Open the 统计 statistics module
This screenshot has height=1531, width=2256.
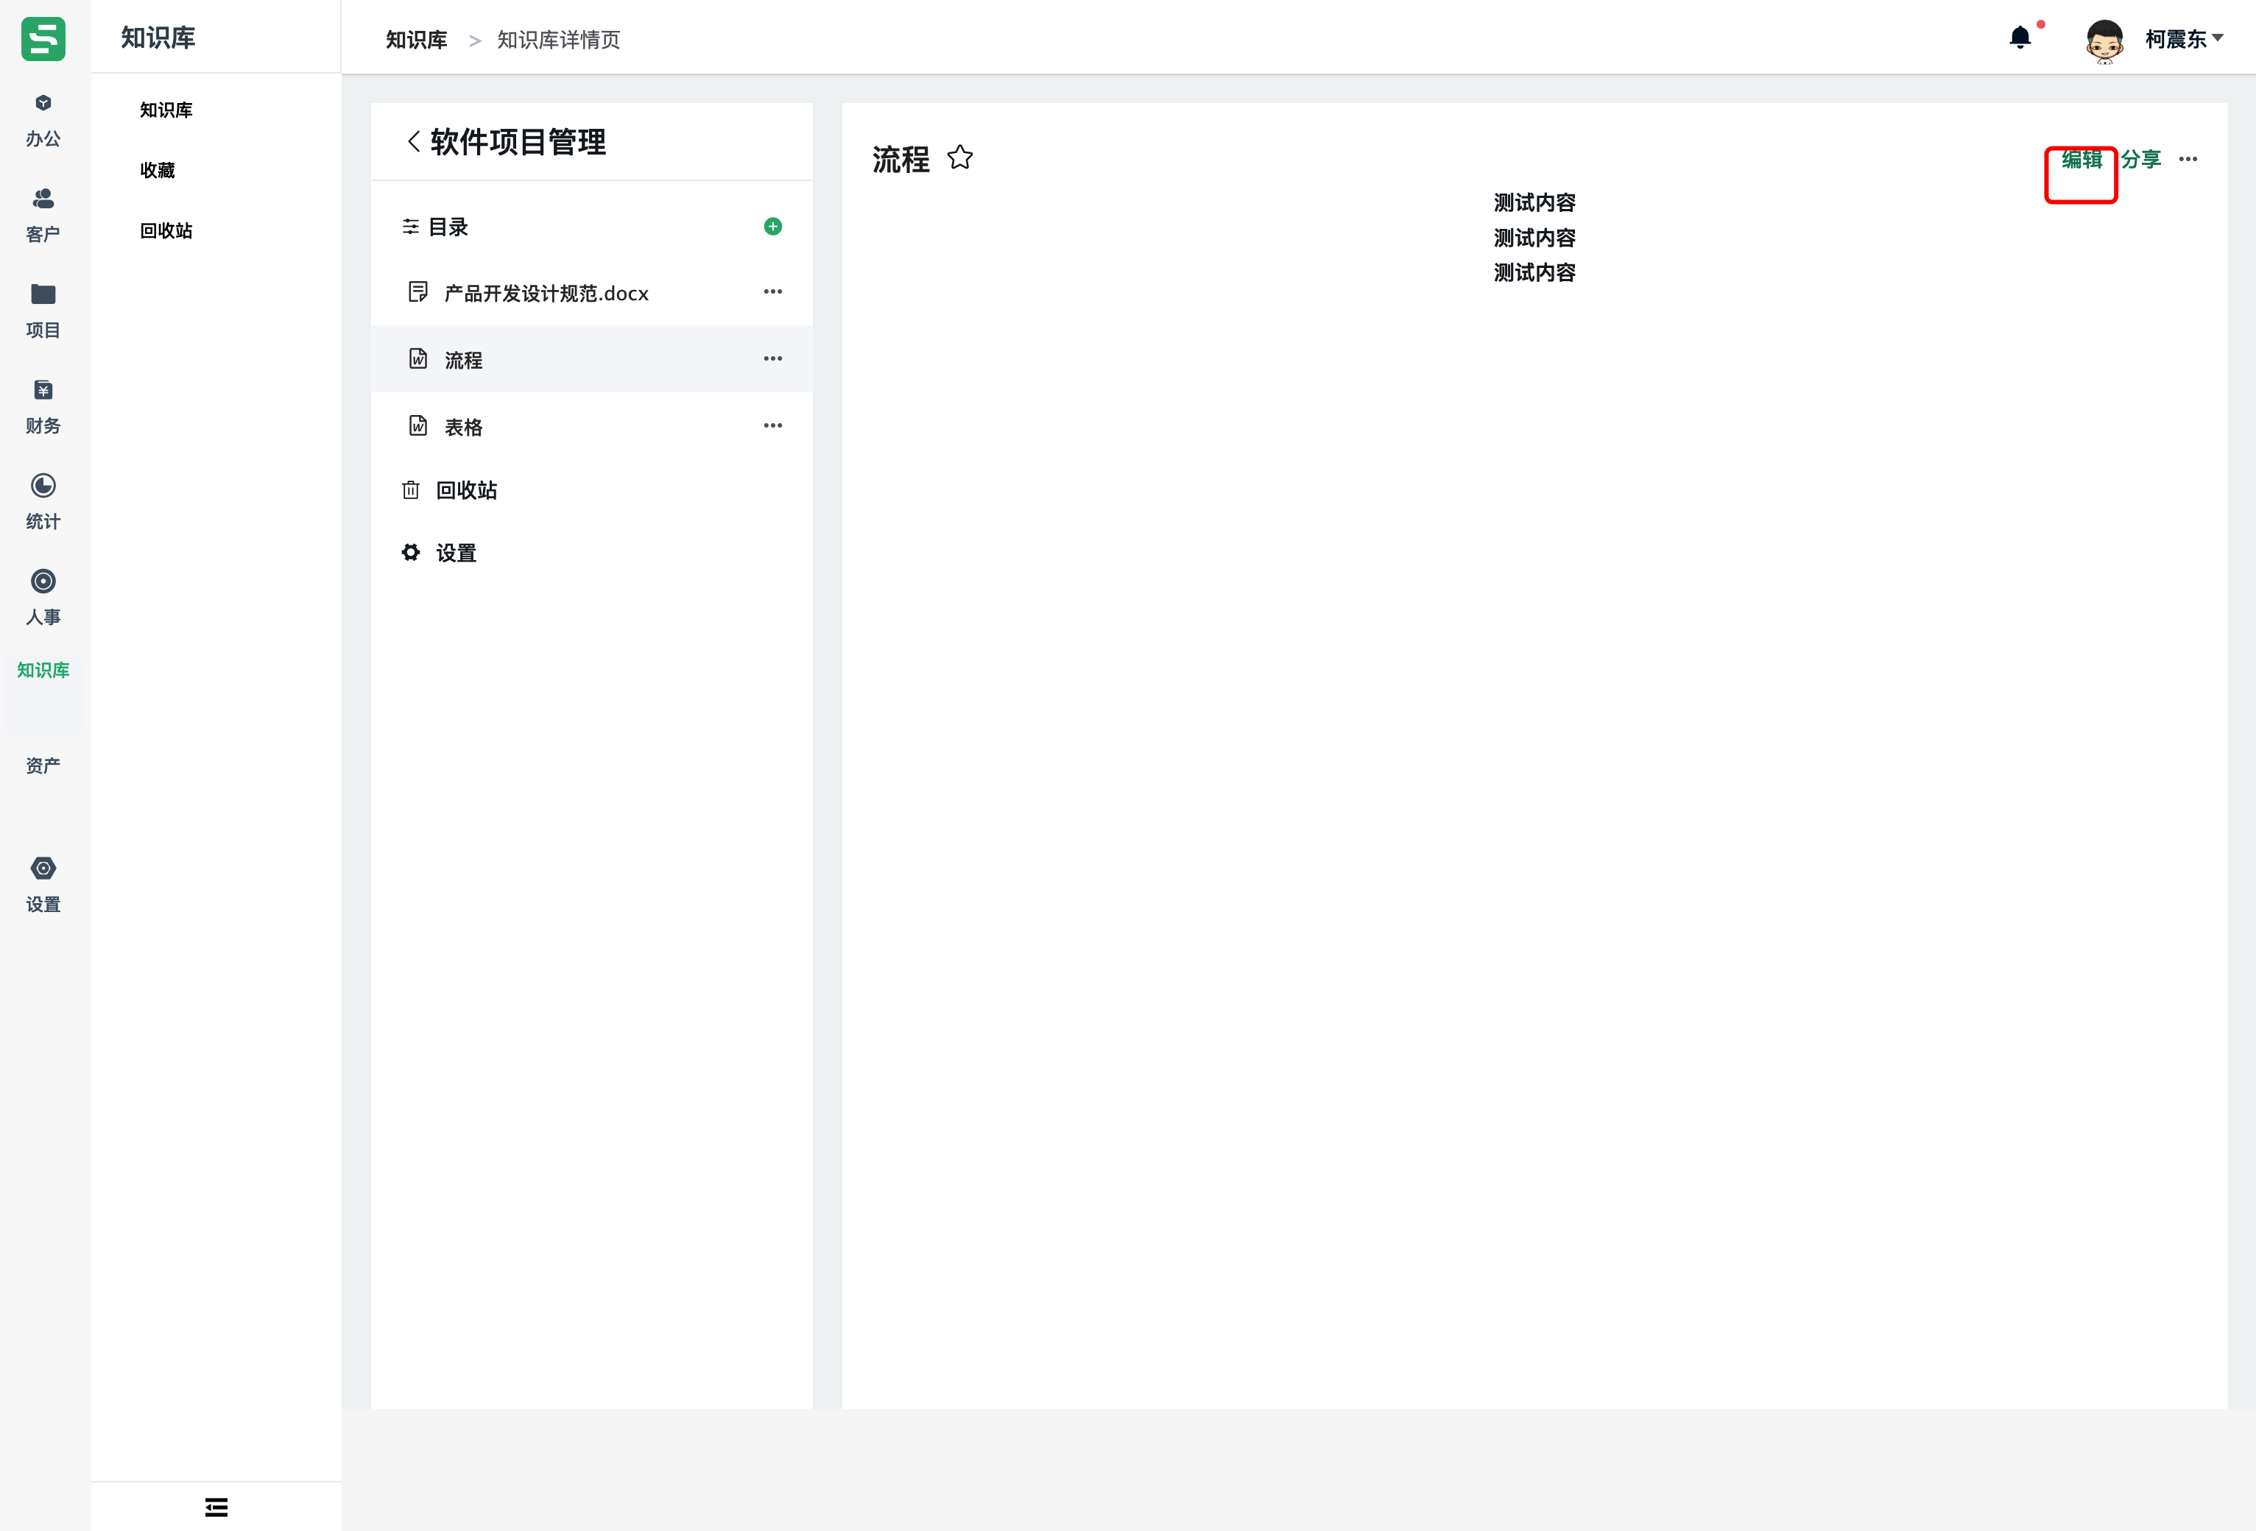(x=43, y=503)
